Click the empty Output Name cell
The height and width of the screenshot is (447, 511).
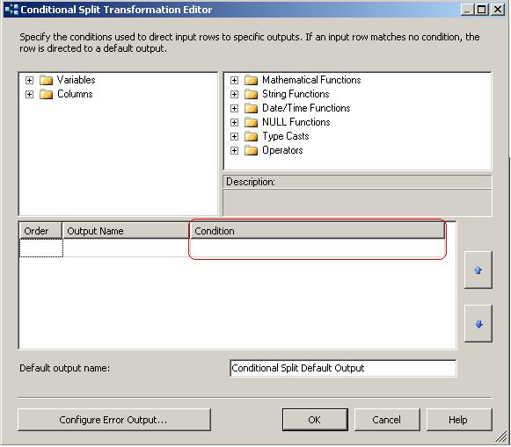click(126, 248)
